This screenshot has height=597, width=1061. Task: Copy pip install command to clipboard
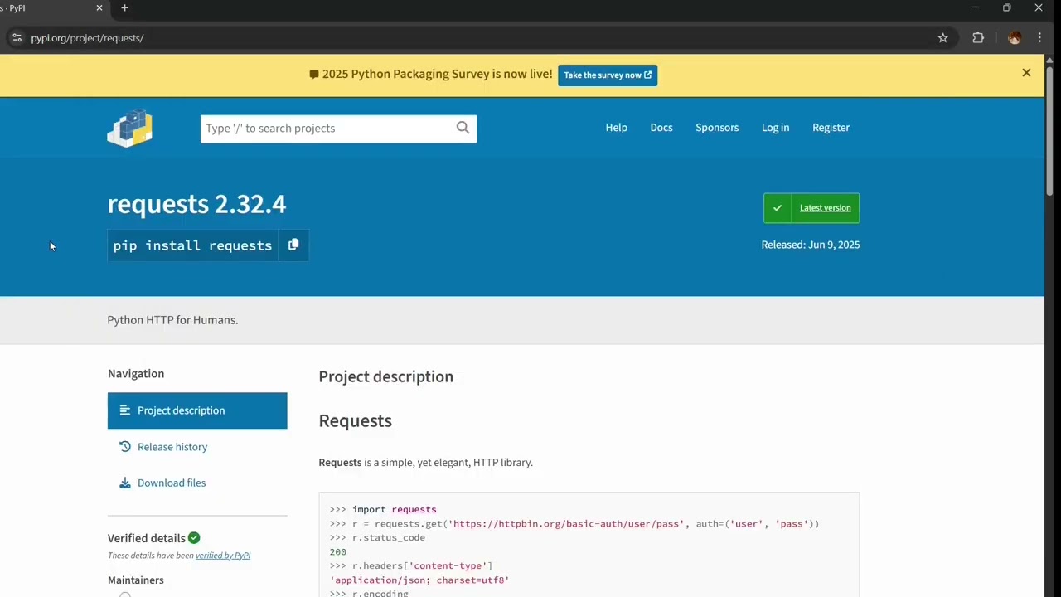(293, 245)
